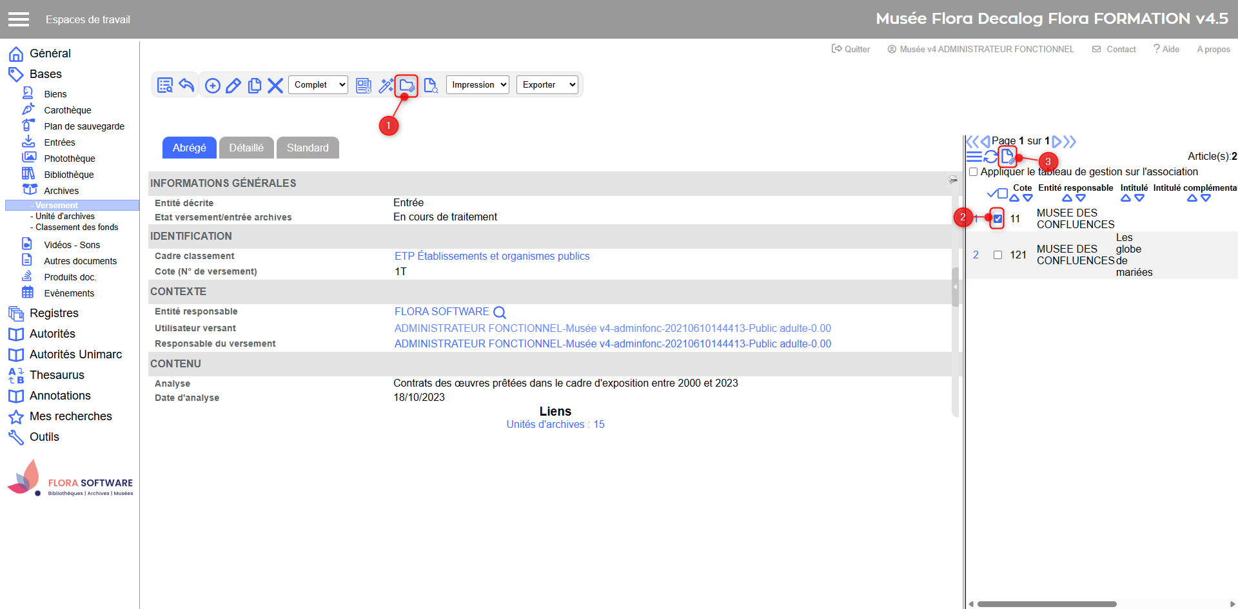The width and height of the screenshot is (1238, 609).
Task: Click the pencil edit icon in toolbar
Action: [x=233, y=85]
